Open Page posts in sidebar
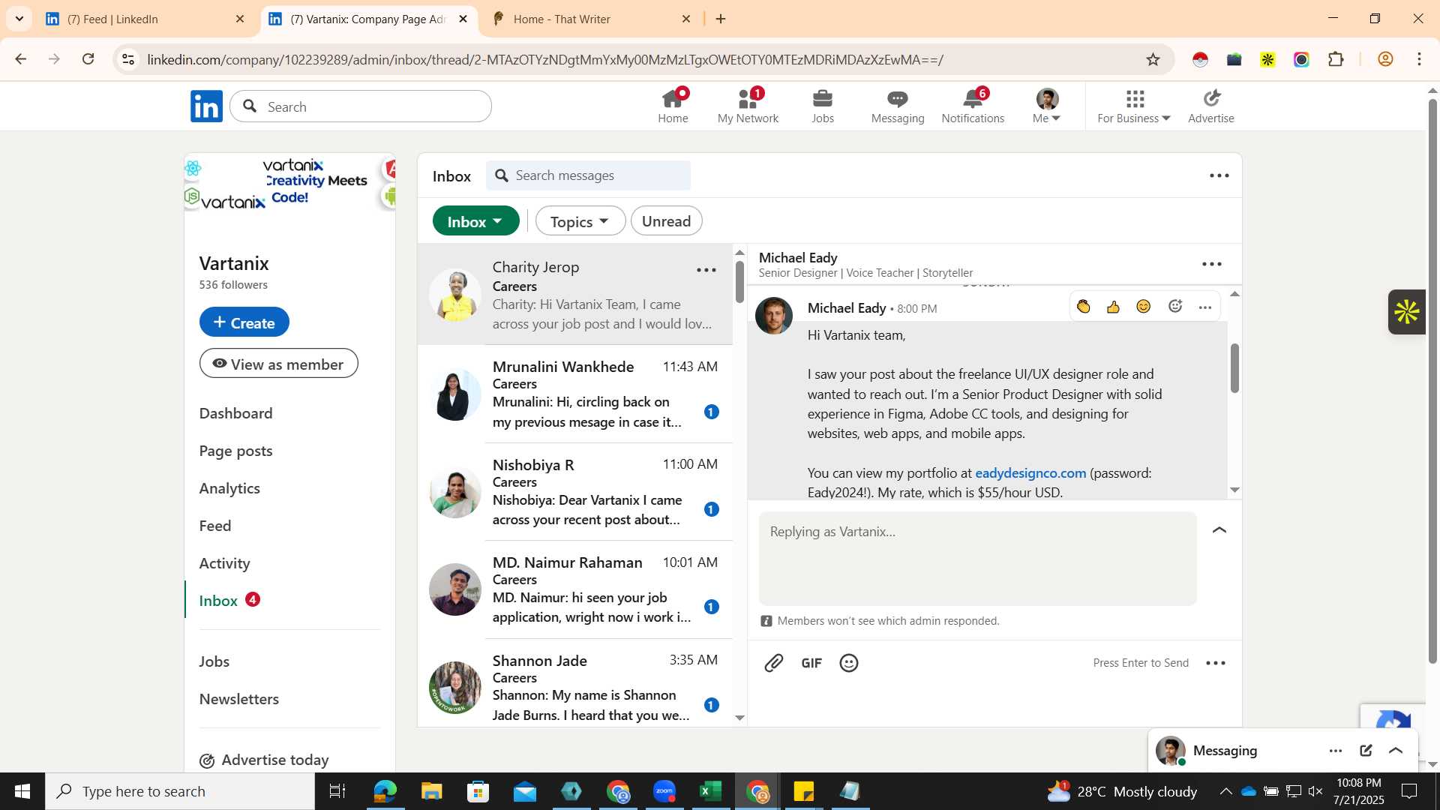 point(235,451)
